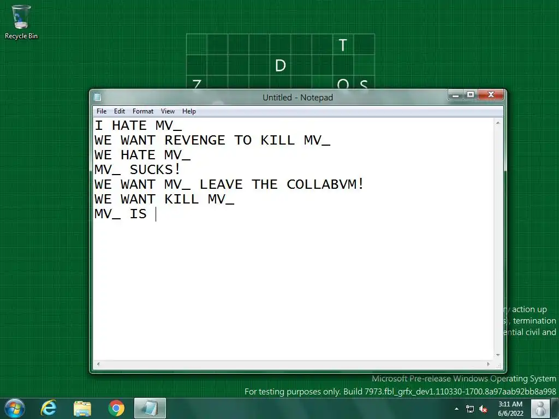Open the network tray icon

(x=470, y=409)
